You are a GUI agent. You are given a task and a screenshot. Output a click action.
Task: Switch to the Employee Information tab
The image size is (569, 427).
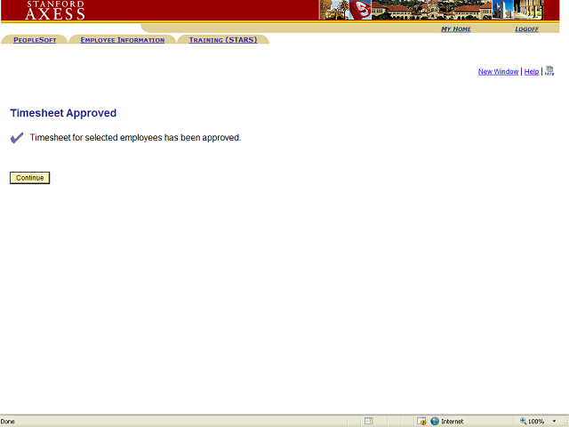point(122,40)
